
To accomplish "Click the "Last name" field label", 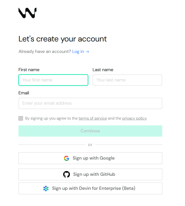I will click(103, 70).
